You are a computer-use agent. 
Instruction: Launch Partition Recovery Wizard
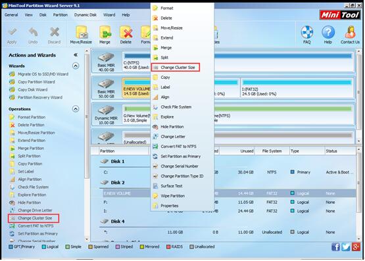[x=36, y=97]
